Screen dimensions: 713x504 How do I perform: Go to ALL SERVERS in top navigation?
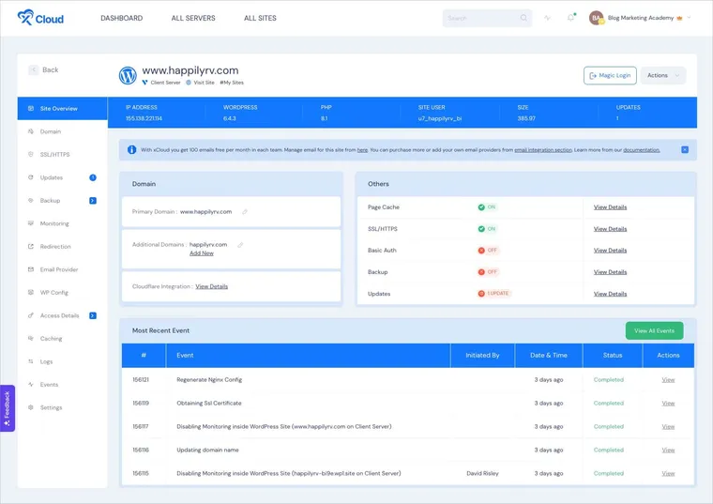[193, 18]
